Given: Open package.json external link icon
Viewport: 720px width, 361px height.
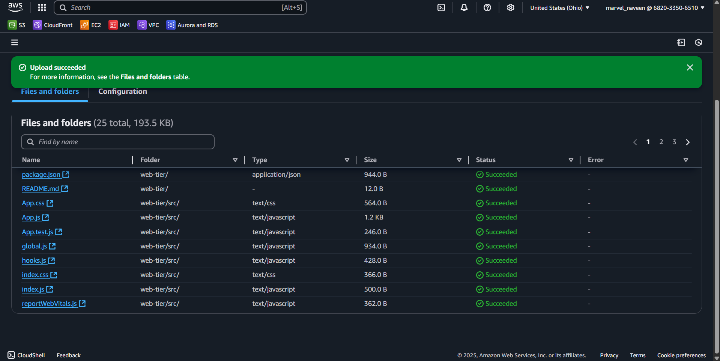Looking at the screenshot, I should [66, 174].
